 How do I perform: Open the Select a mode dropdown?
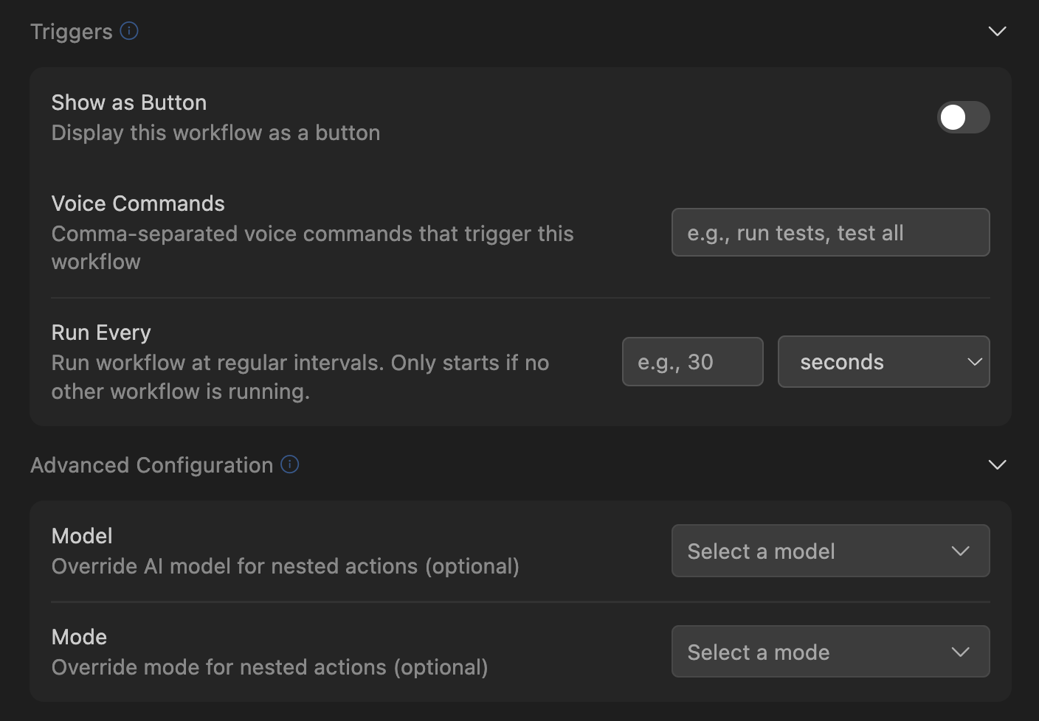830,652
